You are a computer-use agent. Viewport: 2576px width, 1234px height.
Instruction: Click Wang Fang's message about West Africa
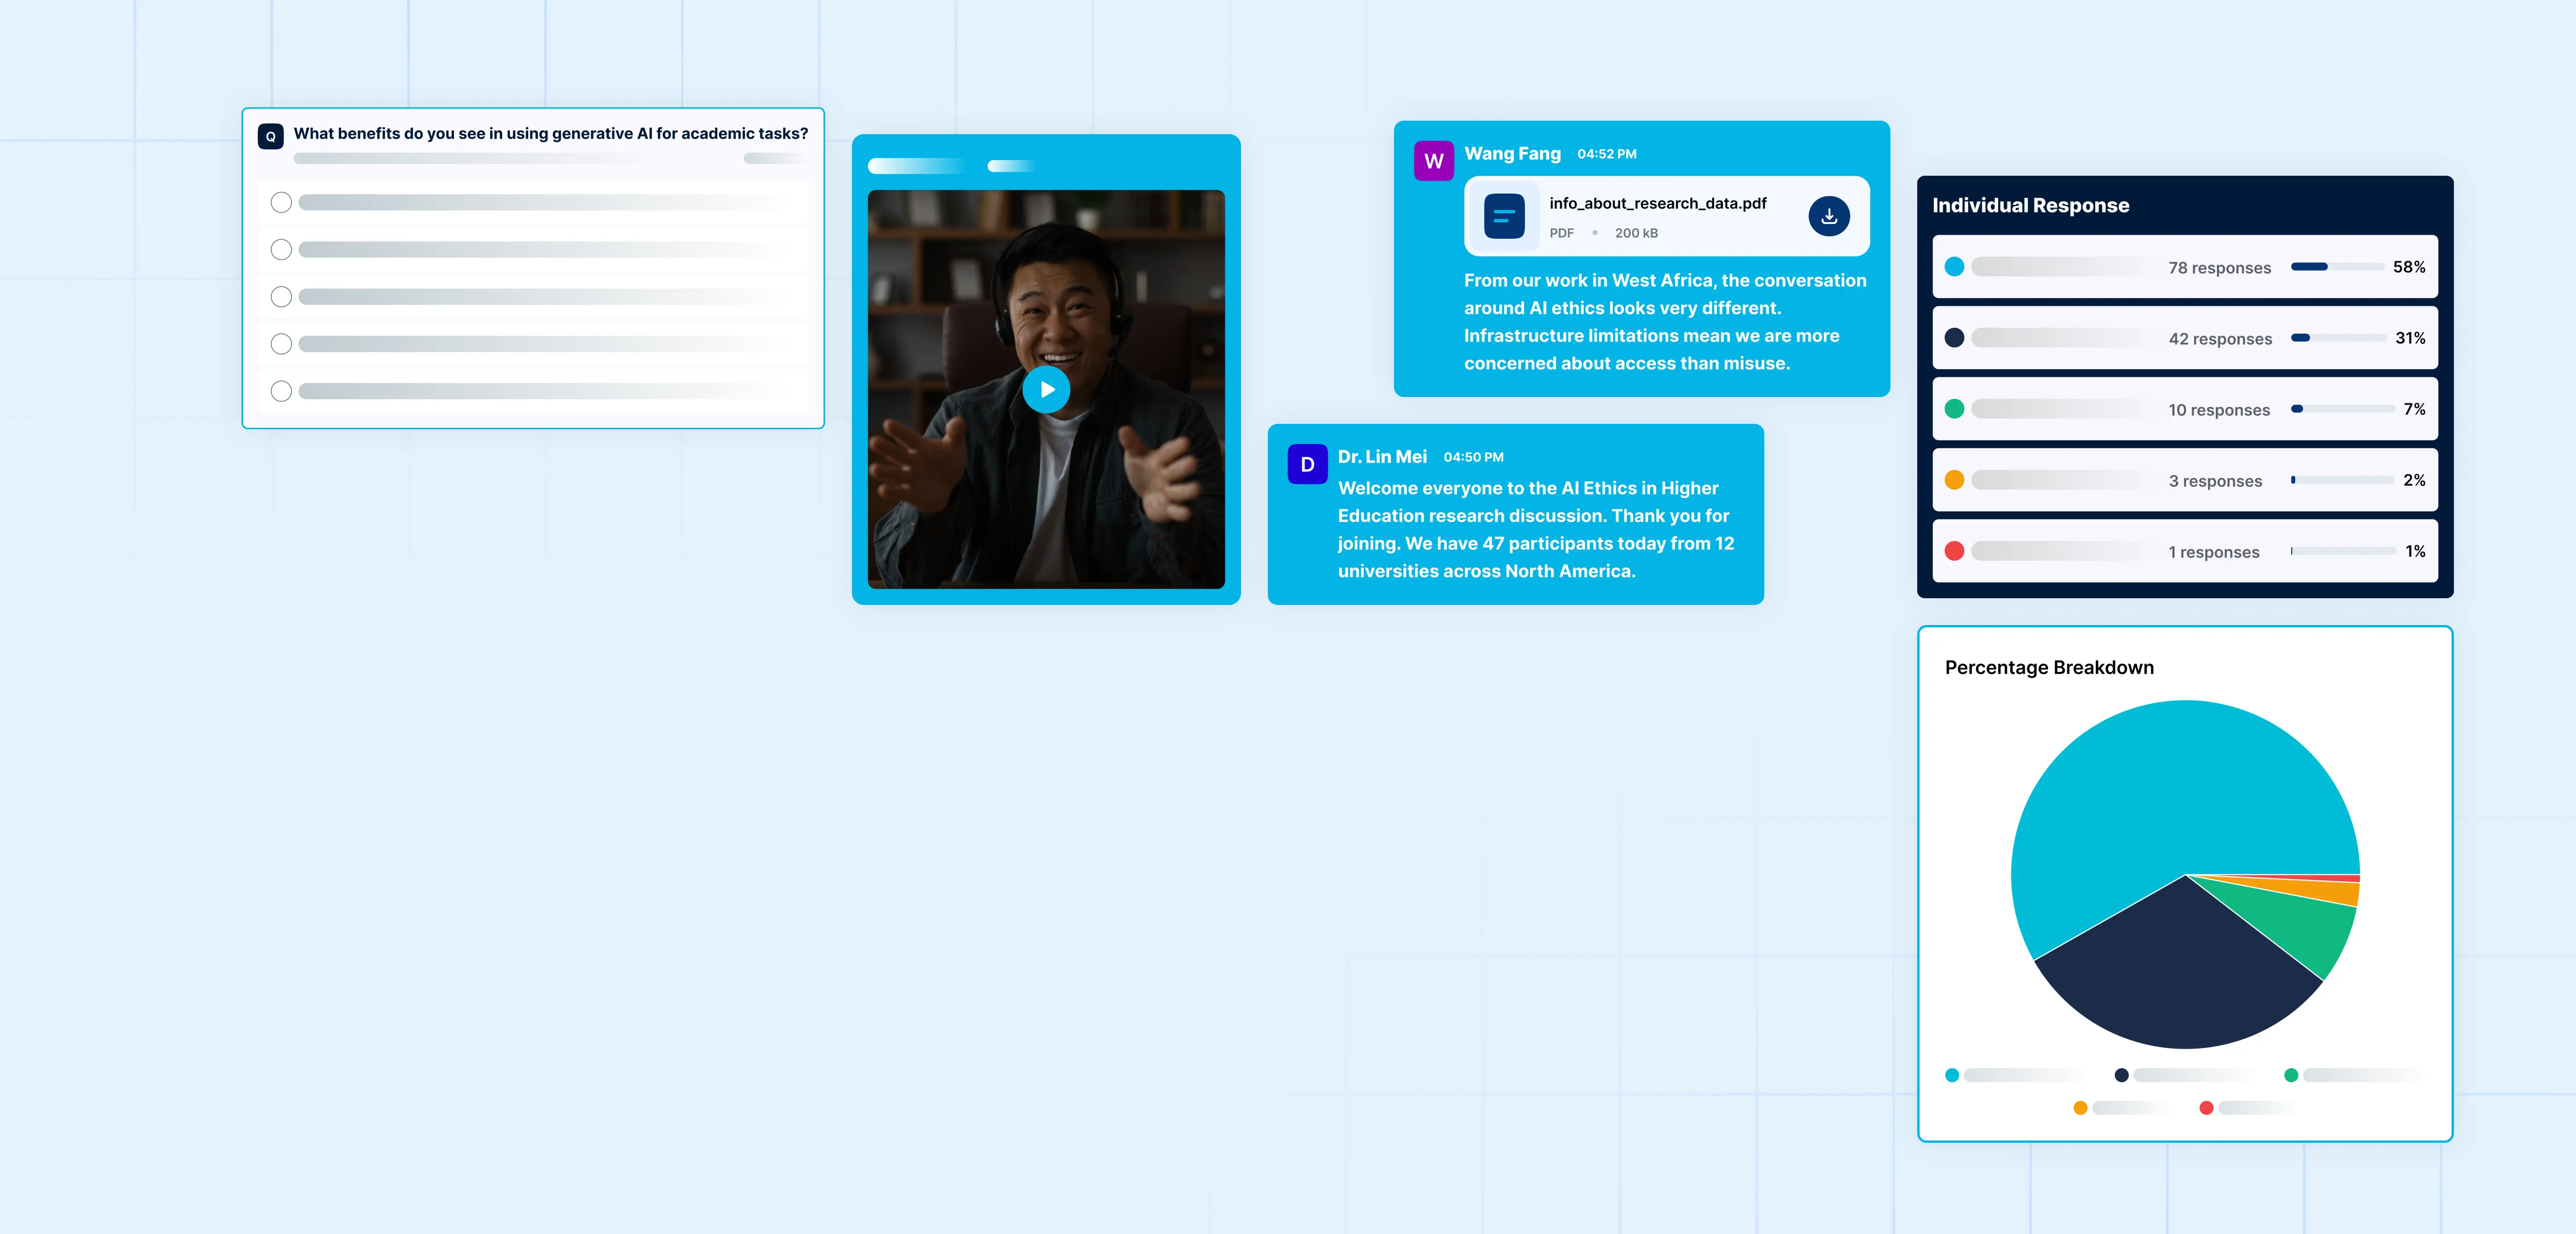click(1665, 322)
